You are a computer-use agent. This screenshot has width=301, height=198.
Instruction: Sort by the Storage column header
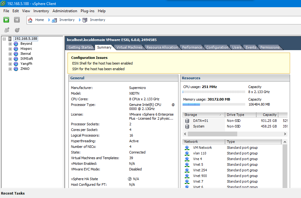[x=204, y=115]
